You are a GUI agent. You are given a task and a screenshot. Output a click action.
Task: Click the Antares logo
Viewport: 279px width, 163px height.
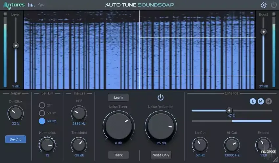click(x=14, y=5)
